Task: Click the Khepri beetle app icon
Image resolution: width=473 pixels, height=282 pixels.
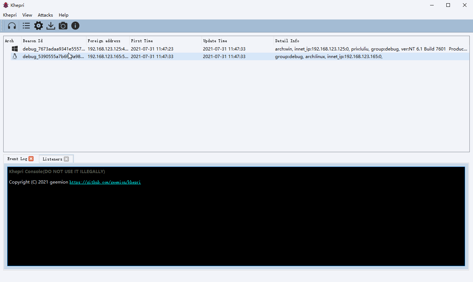Action: (6, 5)
